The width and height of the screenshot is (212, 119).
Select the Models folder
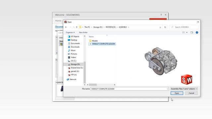click(x=93, y=41)
